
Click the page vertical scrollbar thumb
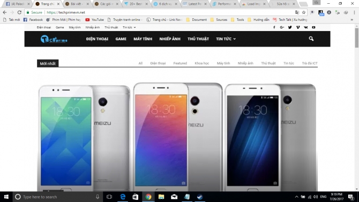[x=356, y=38]
